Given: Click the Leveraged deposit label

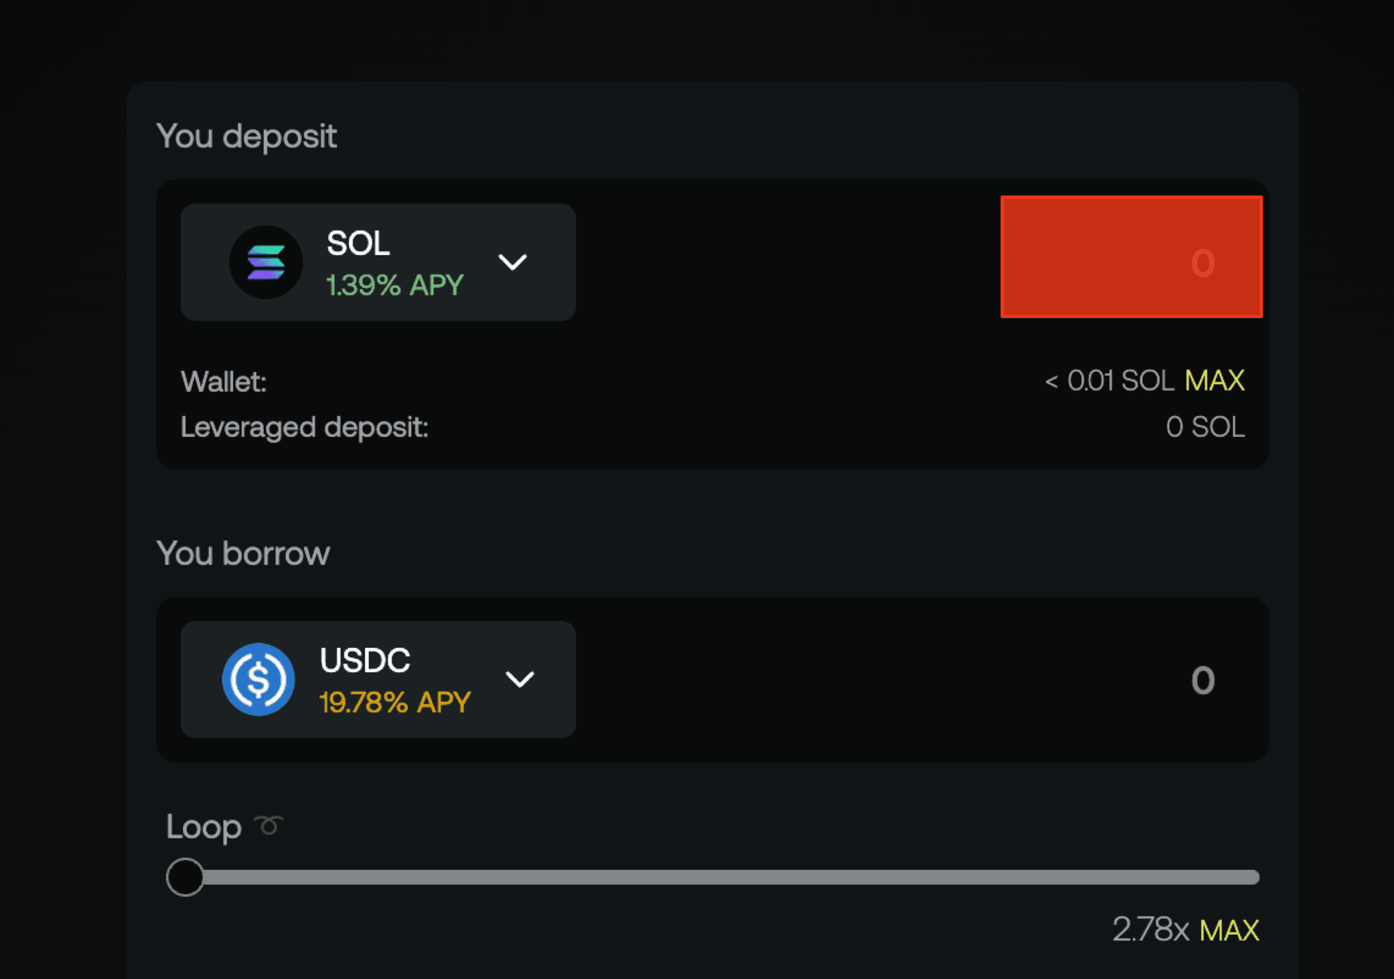Looking at the screenshot, I should click(x=304, y=427).
